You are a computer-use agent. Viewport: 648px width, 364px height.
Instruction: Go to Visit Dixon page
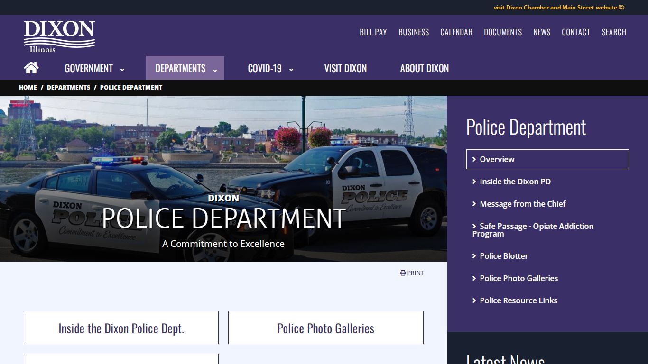pos(345,68)
